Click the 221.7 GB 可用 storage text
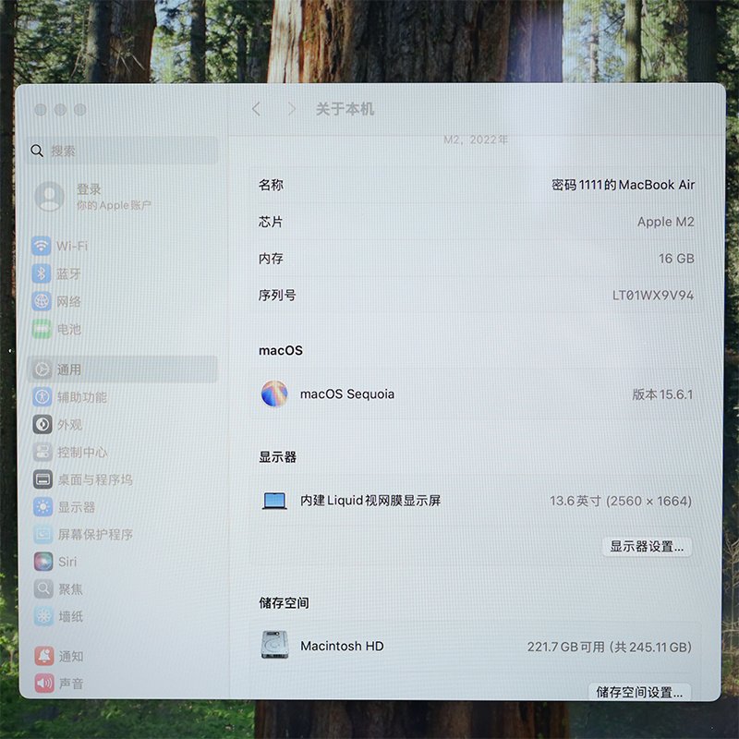739x739 pixels. 610,647
